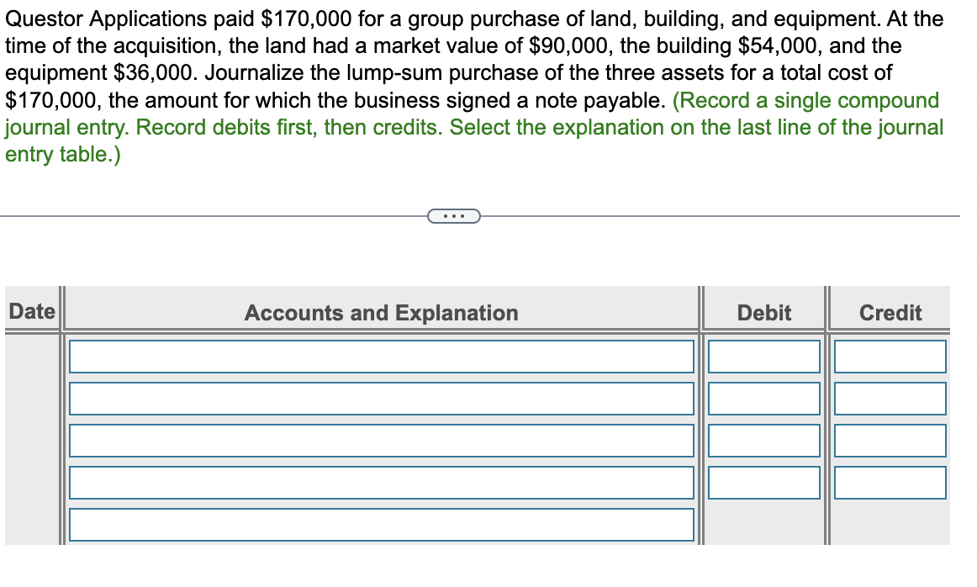Open first Accounts and Explanation dropdown
Screen dimensions: 977x587
[x=381, y=356]
